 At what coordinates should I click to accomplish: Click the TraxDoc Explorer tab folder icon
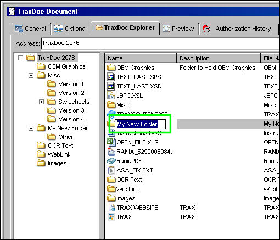[x=99, y=28]
